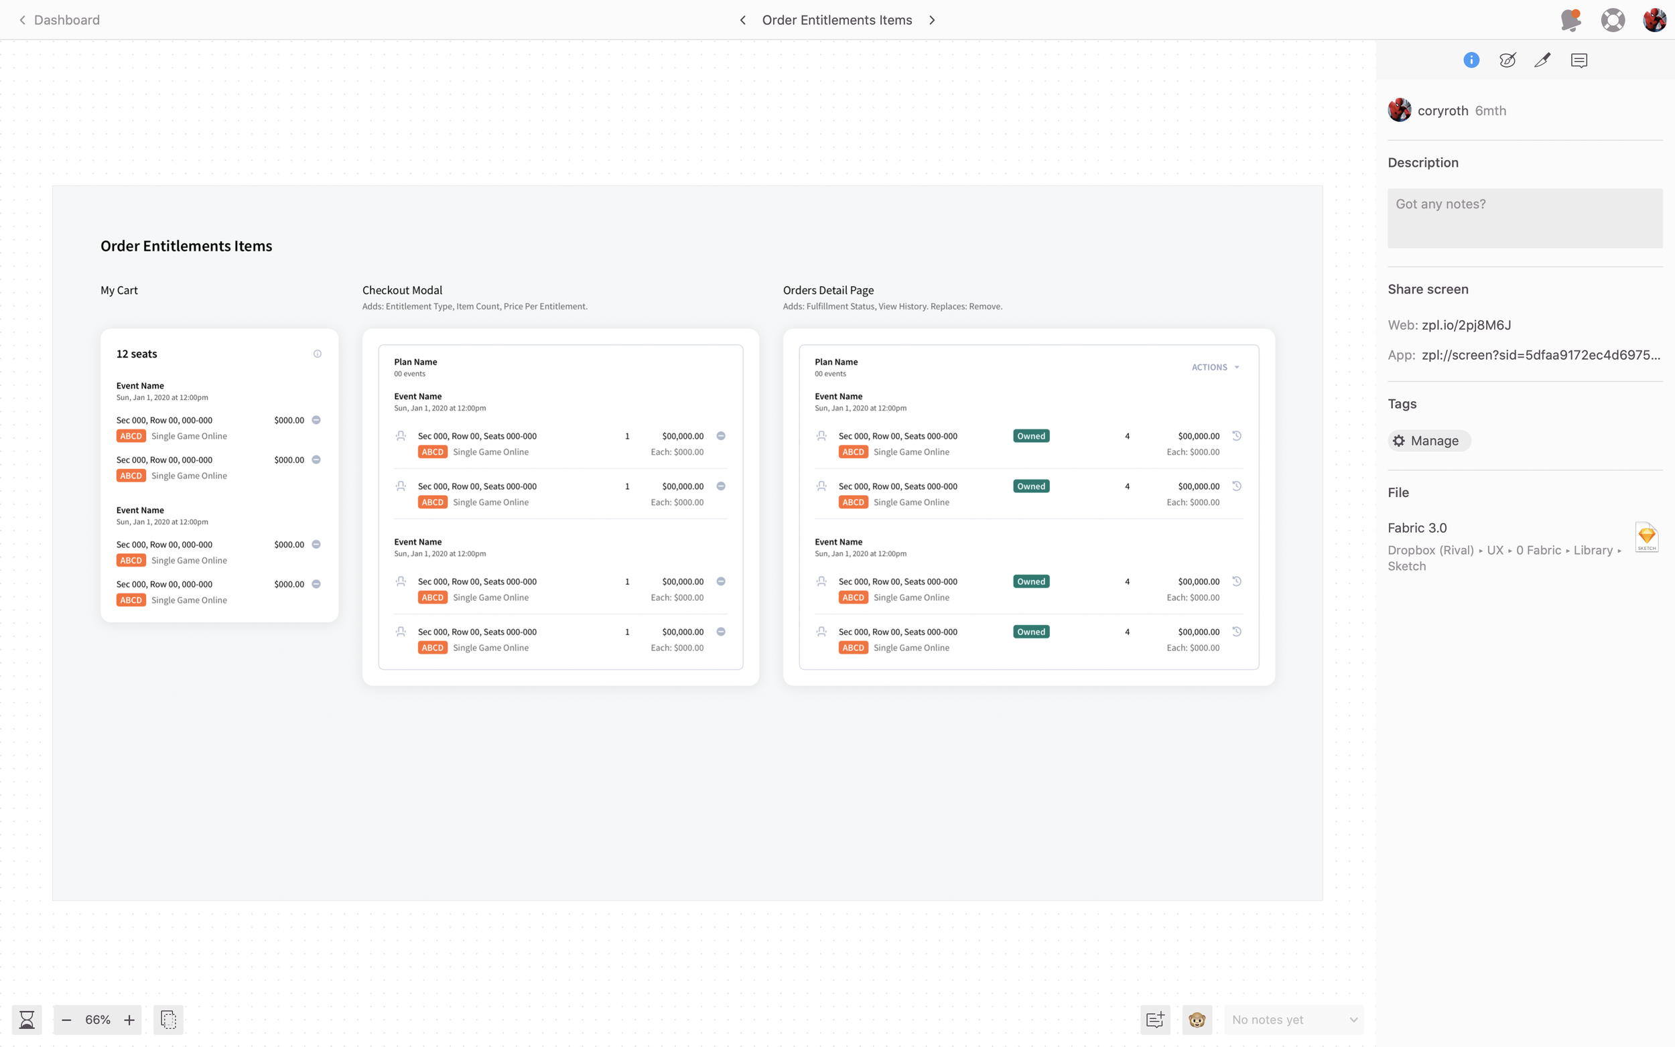Image resolution: width=1675 pixels, height=1047 pixels.
Task: Open the comments panel icon
Action: pyautogui.click(x=1579, y=60)
